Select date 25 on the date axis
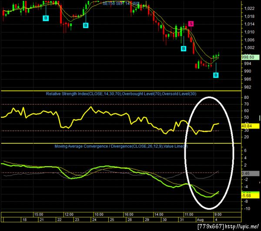 click(112, 220)
